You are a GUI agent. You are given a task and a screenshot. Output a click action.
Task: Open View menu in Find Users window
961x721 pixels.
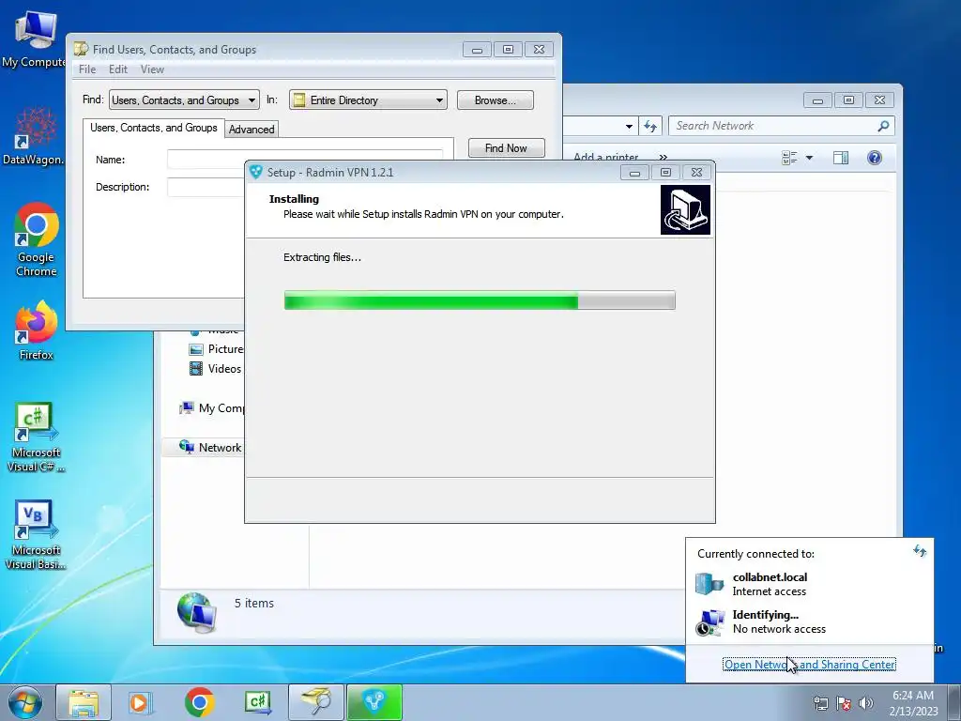(x=152, y=69)
